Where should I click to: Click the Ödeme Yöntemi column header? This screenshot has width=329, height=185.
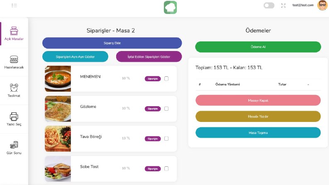228,84
